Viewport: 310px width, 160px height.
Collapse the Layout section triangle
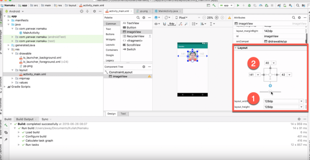pos(235,48)
